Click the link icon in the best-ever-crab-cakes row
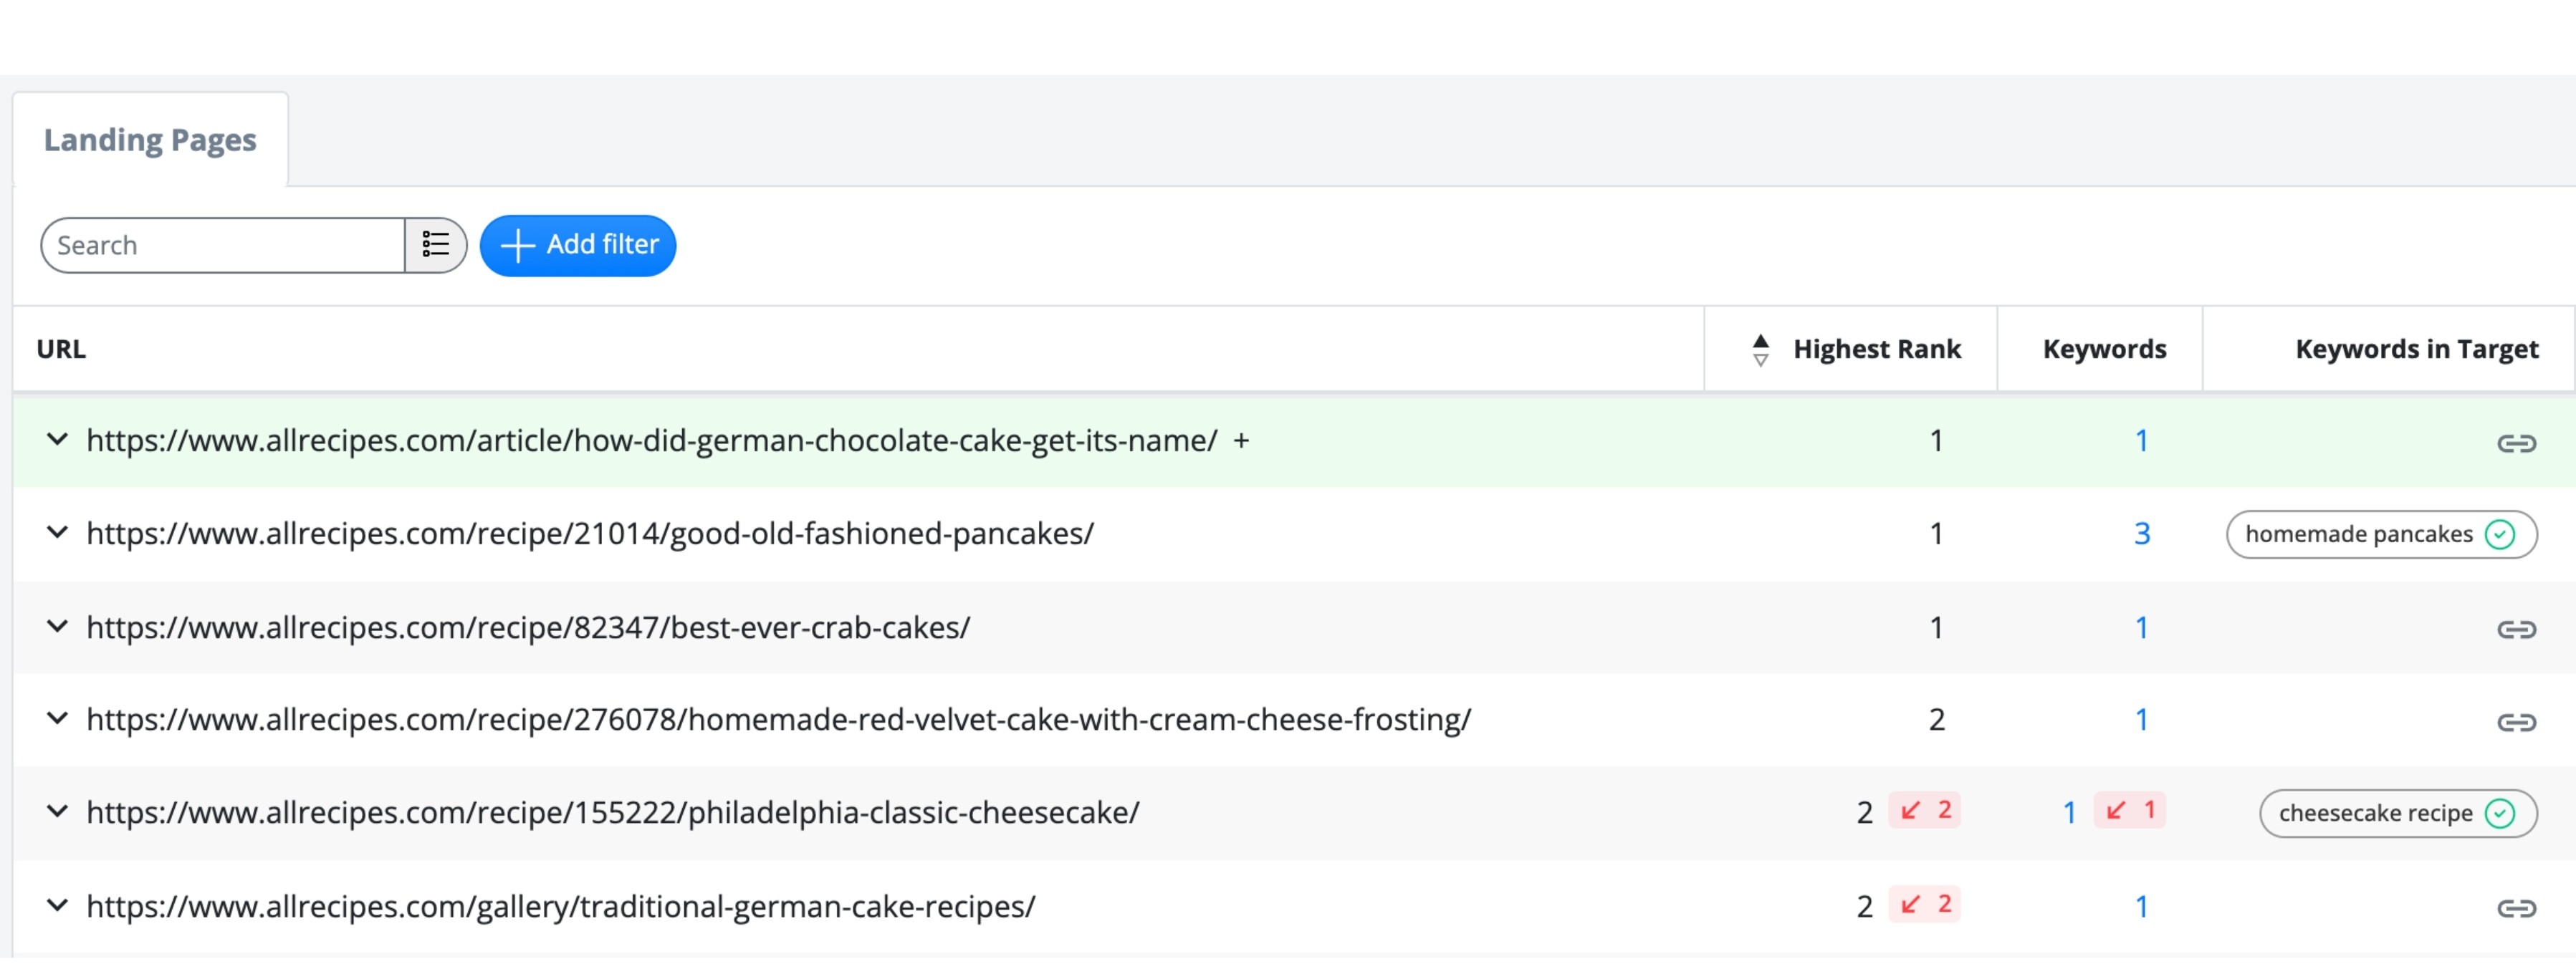Image resolution: width=2576 pixels, height=969 pixels. pyautogui.click(x=2516, y=629)
